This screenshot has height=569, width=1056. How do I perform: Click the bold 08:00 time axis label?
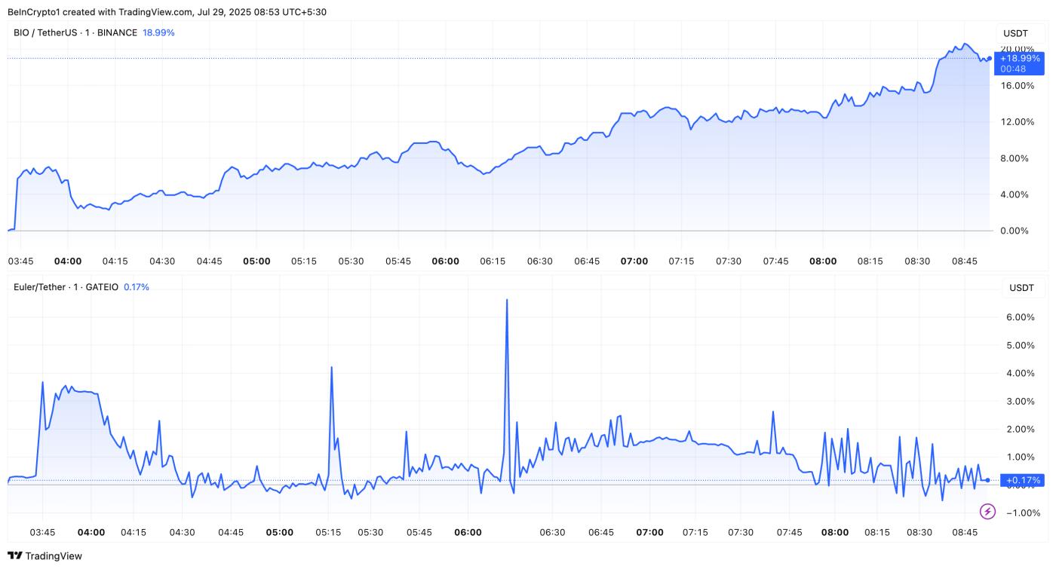(823, 261)
